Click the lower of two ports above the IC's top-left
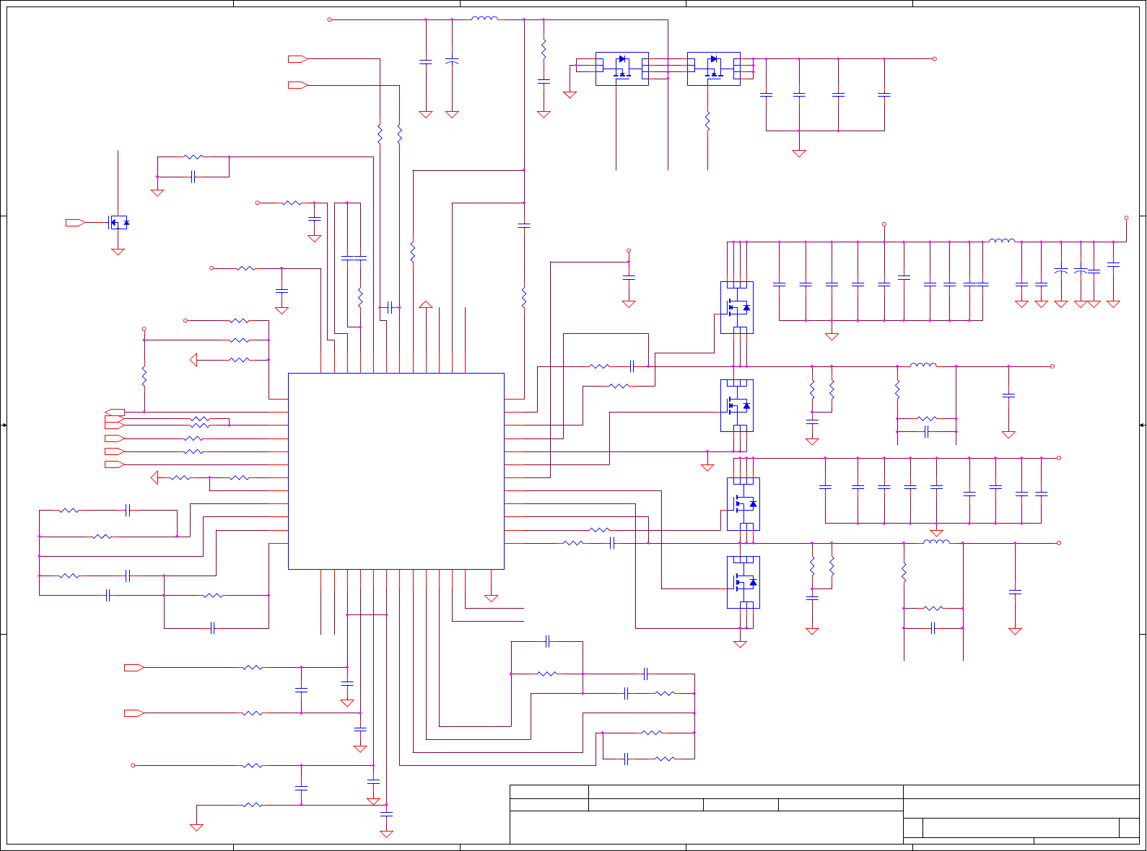1147x851 pixels. click(x=298, y=85)
